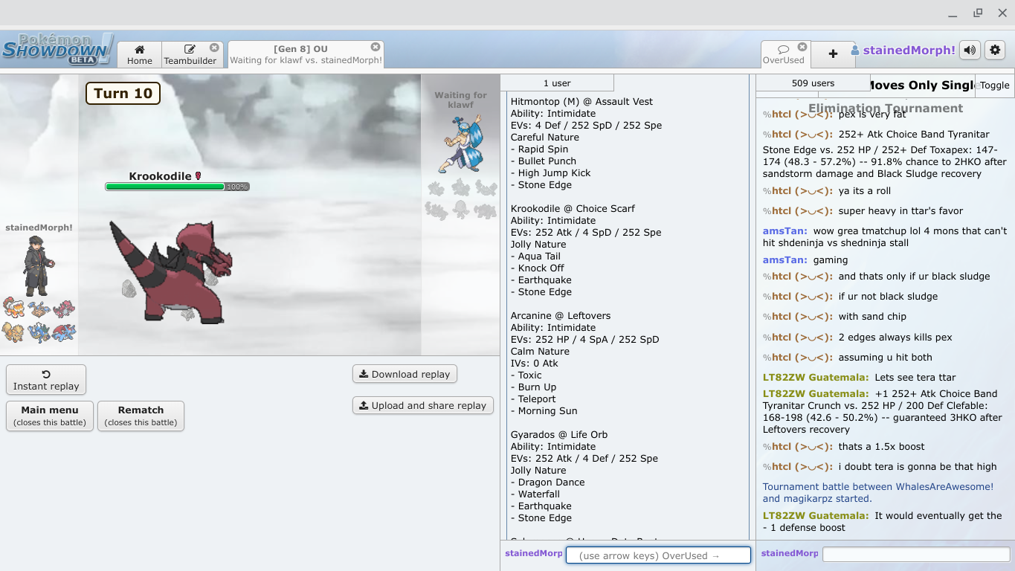Click the Pokémon Showdown logo

[x=58, y=49]
